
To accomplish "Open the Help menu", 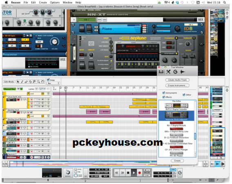I will coord(78,2).
